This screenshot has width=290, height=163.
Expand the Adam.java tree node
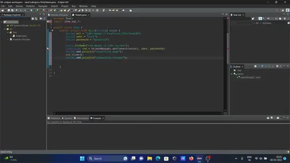[11, 36]
